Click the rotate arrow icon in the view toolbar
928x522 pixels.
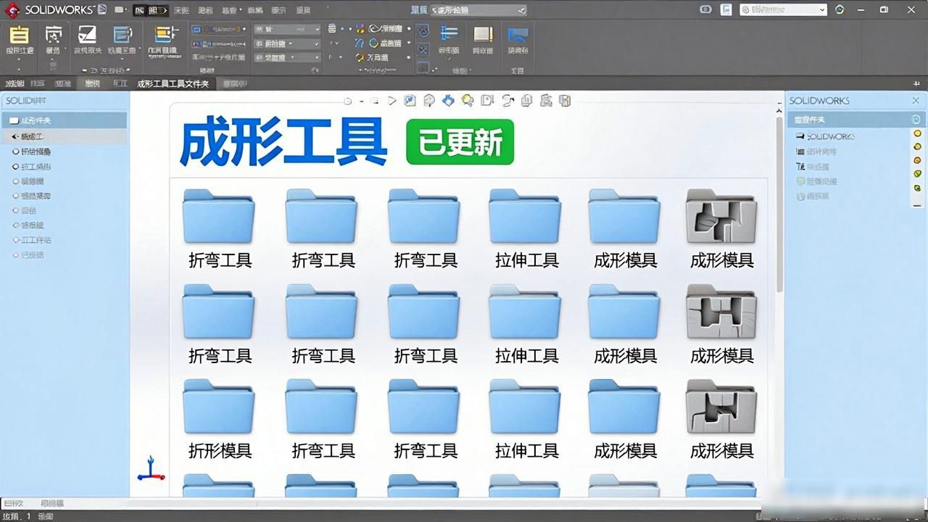point(507,101)
